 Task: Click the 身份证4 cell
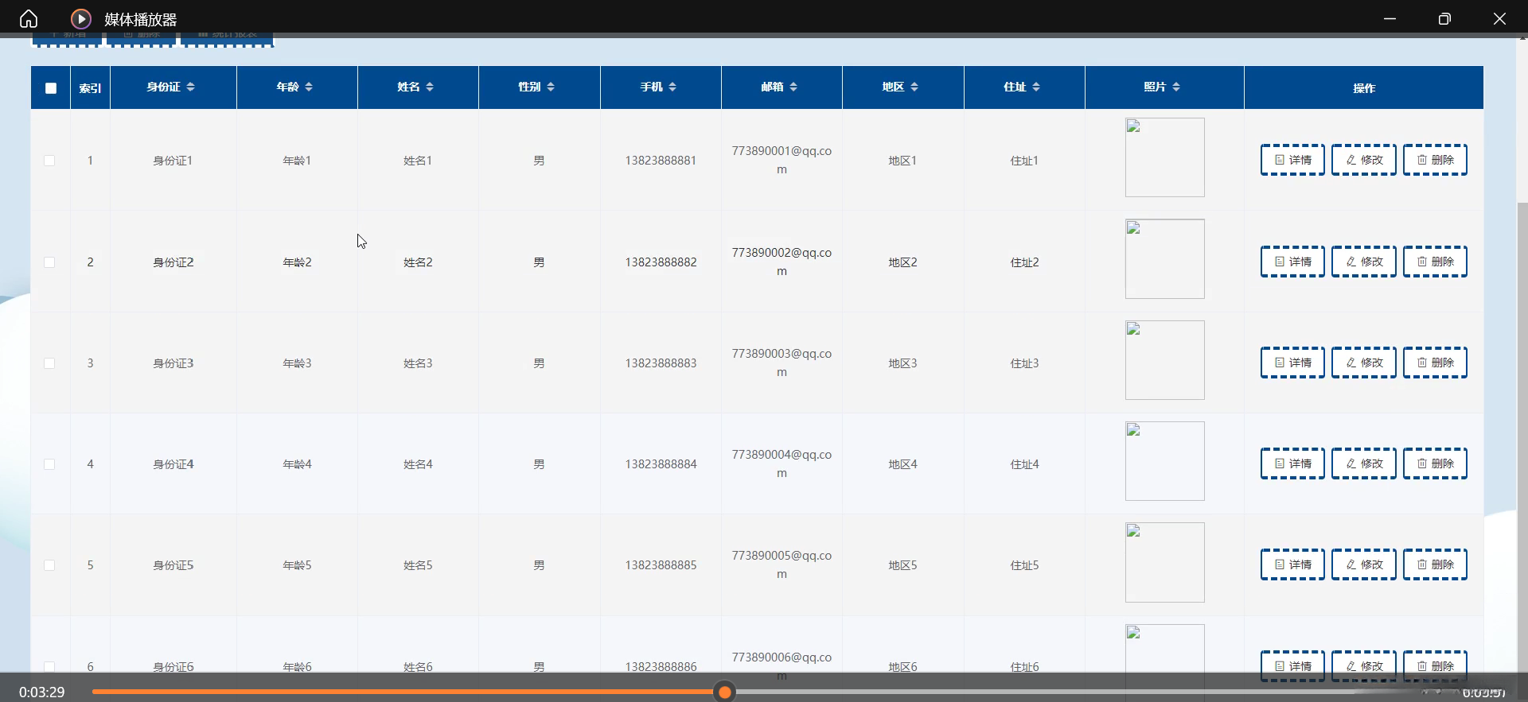pyautogui.click(x=173, y=464)
